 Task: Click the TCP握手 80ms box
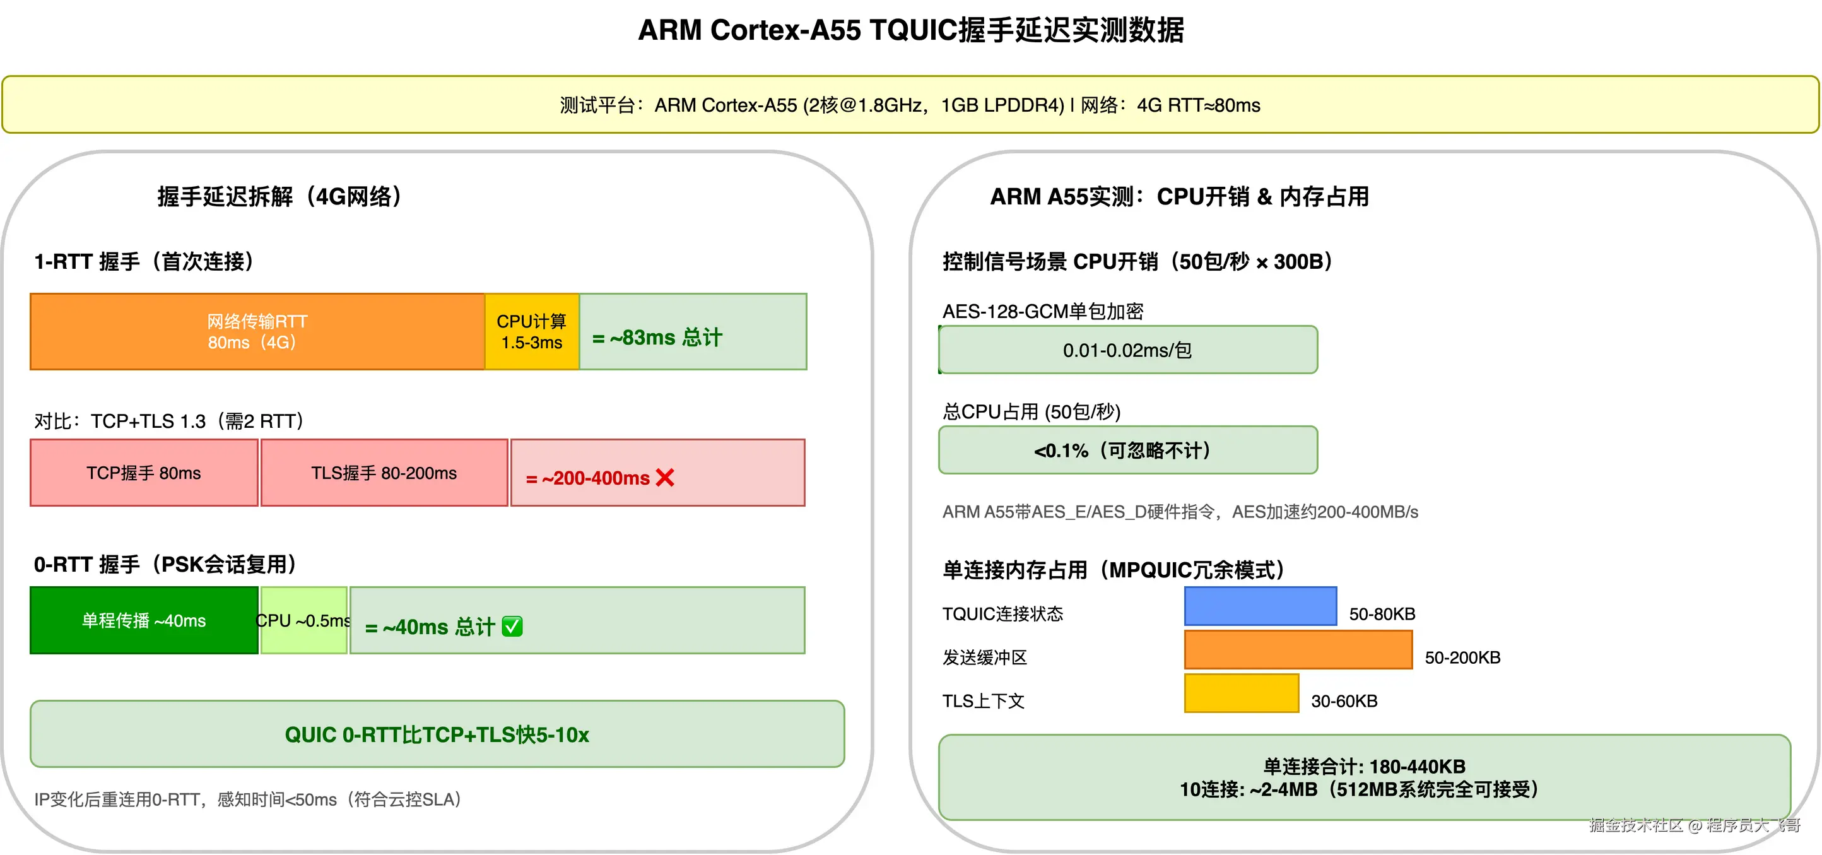[x=144, y=473]
